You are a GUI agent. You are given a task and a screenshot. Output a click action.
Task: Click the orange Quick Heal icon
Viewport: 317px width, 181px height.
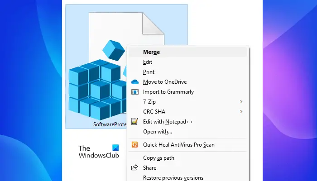(x=134, y=145)
